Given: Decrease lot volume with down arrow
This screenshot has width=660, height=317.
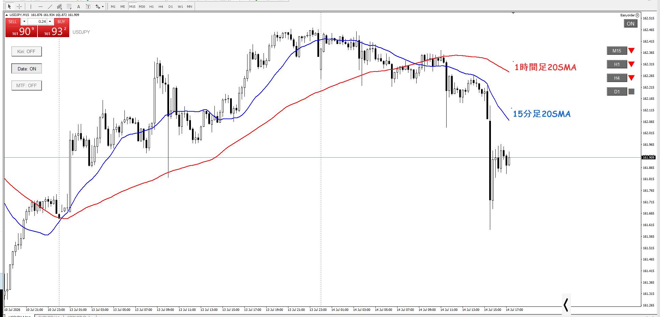Looking at the screenshot, I should click(x=24, y=21).
